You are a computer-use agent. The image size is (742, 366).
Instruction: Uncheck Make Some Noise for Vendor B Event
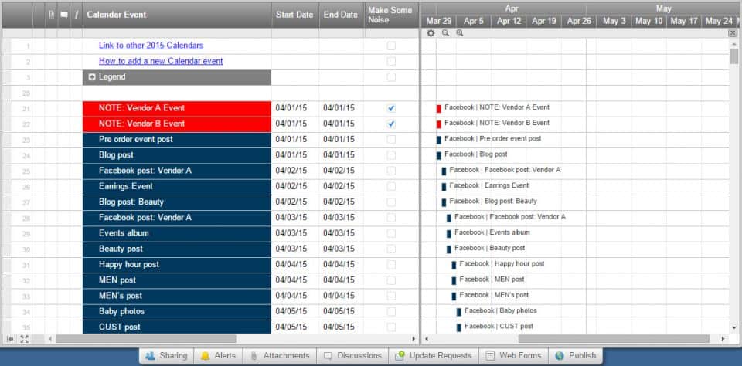(391, 124)
